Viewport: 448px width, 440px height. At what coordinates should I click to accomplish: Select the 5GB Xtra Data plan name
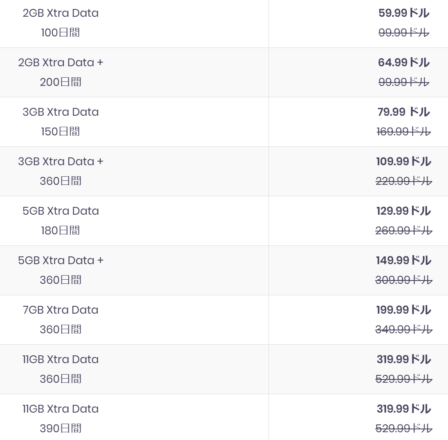pos(60,211)
